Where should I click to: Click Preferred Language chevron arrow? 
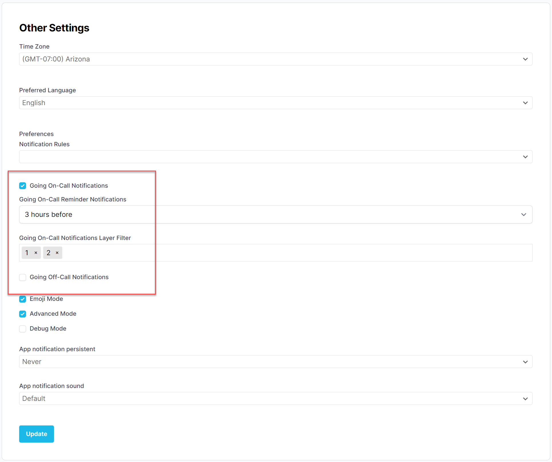[x=525, y=103]
